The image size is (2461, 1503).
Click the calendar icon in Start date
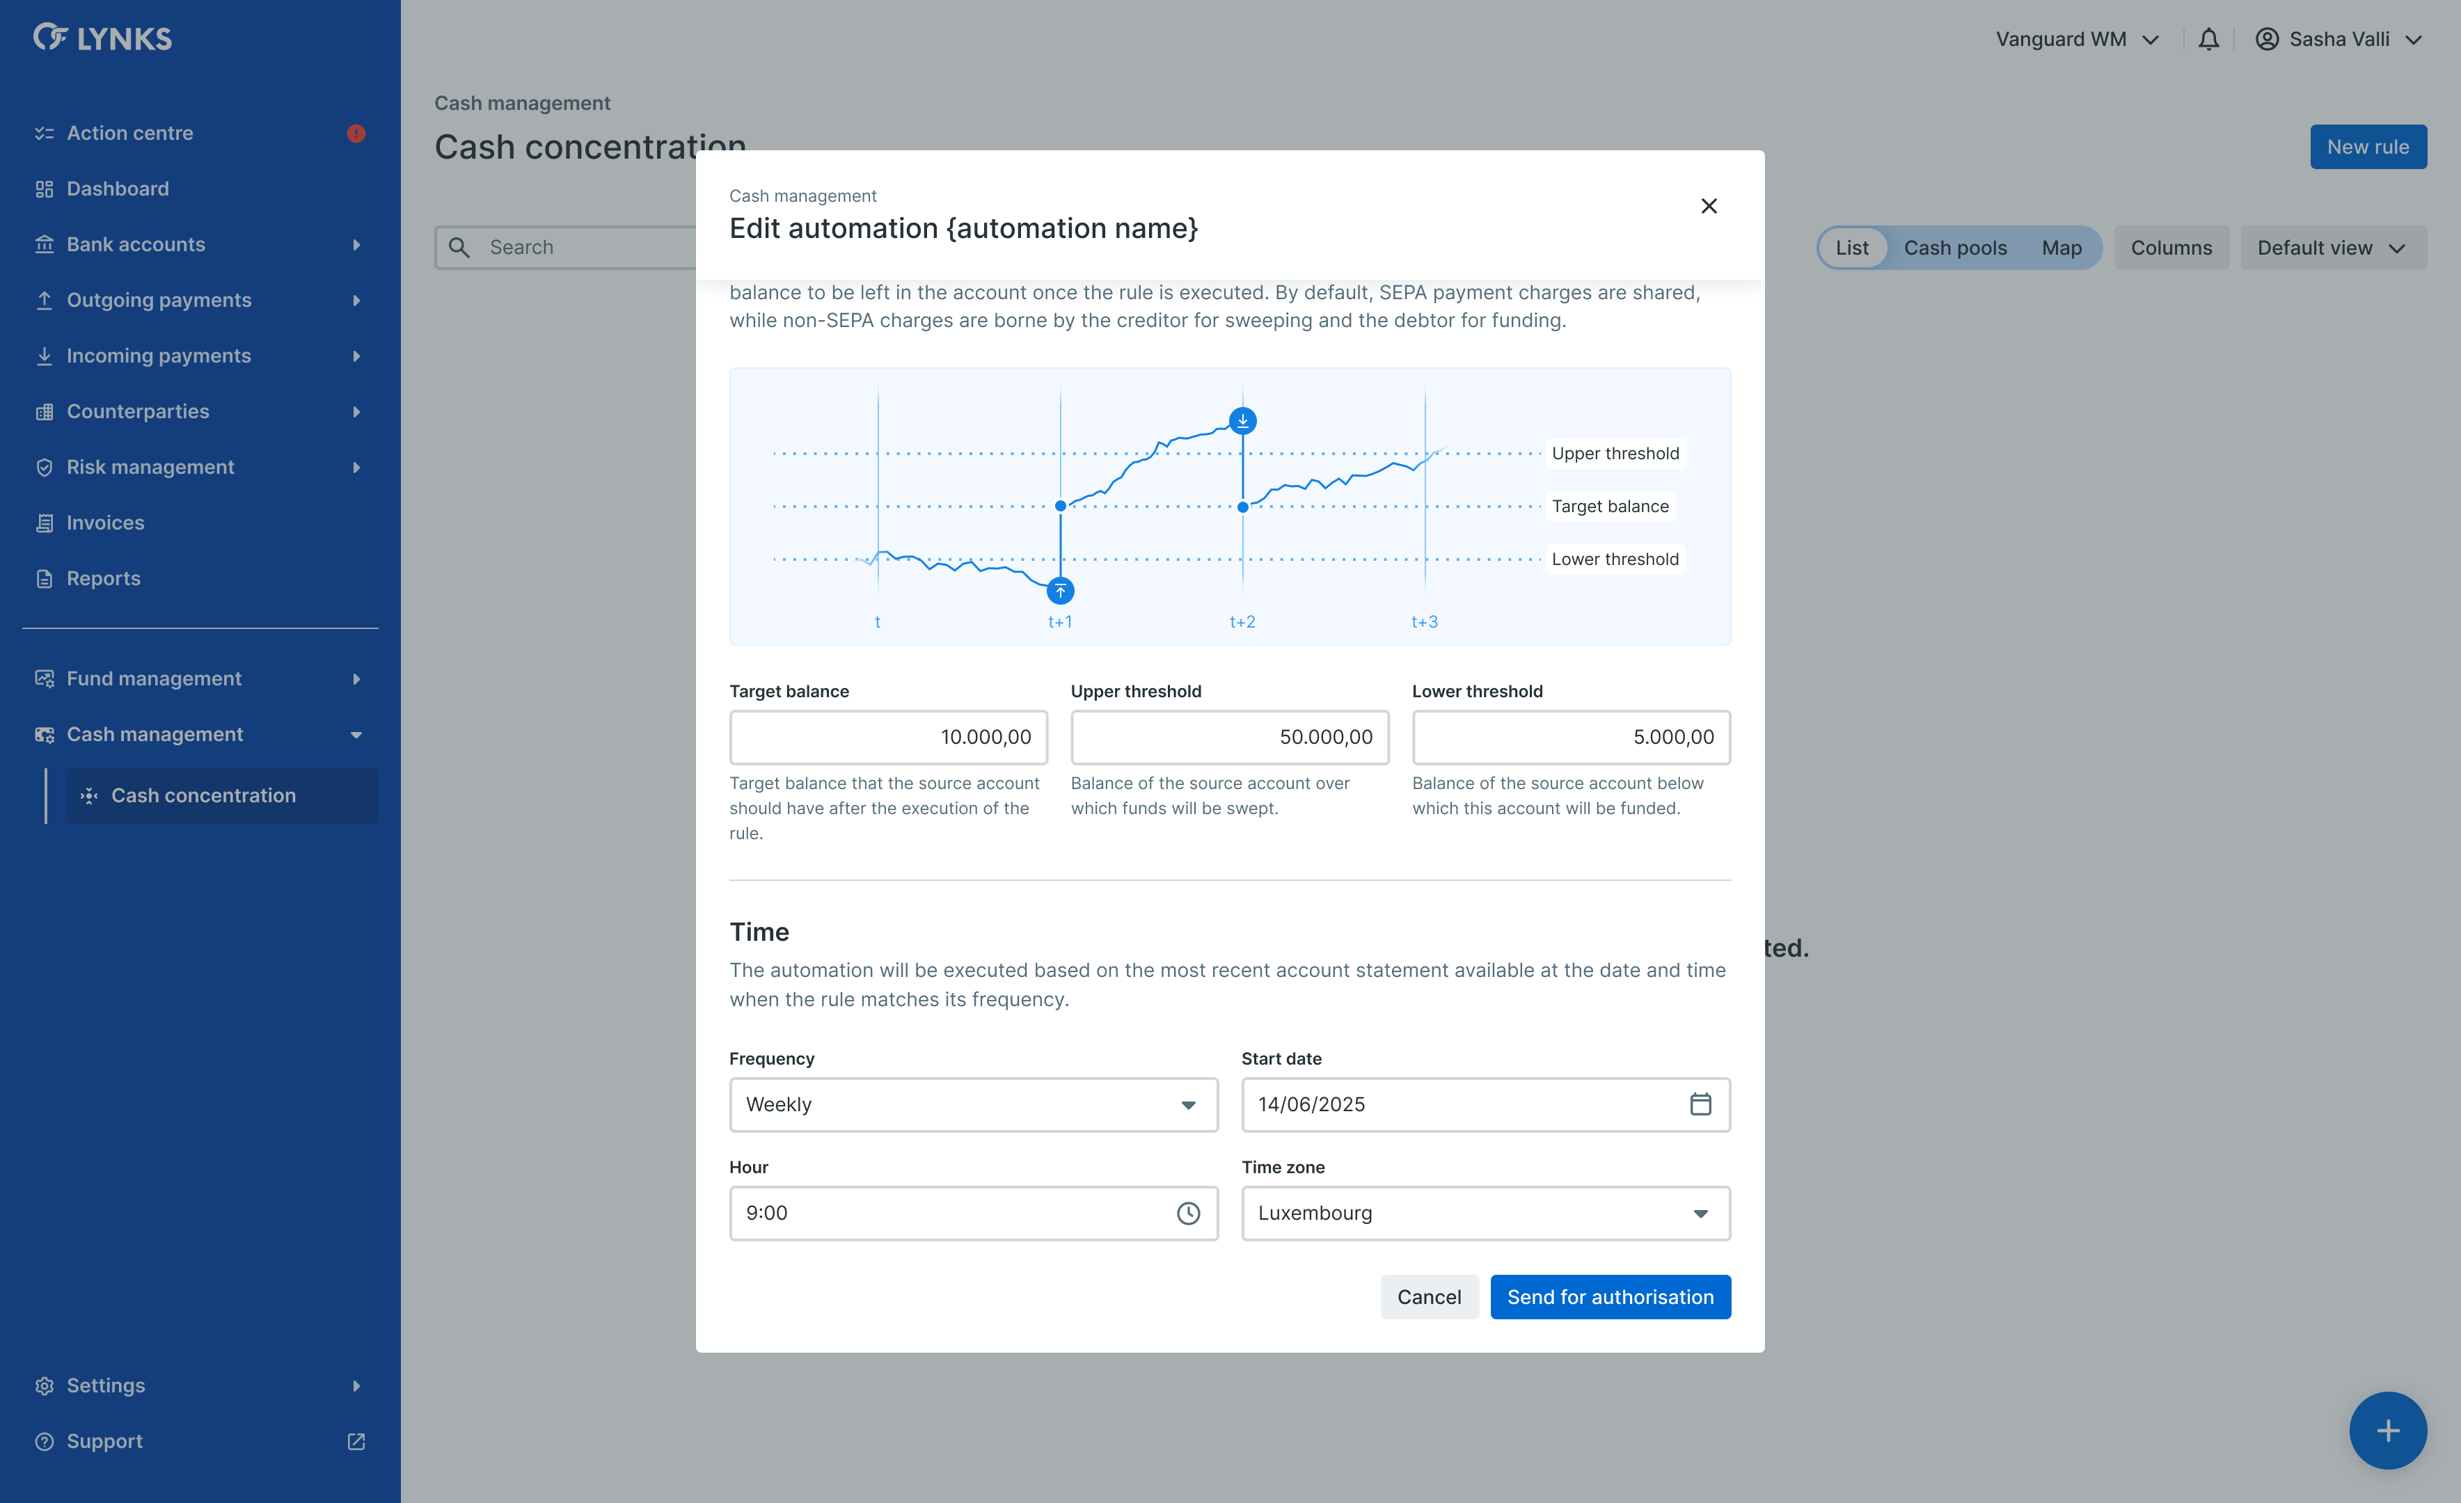pos(1700,1104)
